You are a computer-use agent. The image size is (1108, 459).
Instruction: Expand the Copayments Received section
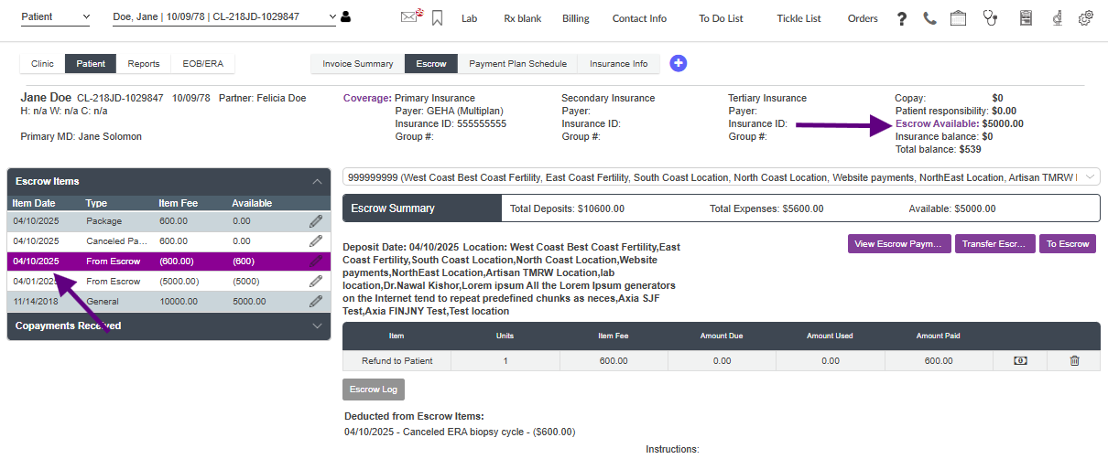tap(317, 326)
